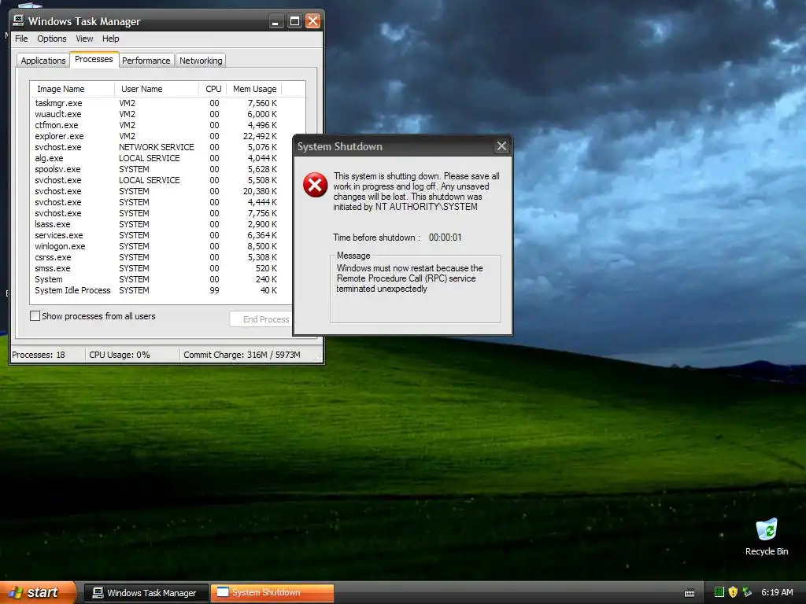Click the End Process button
The width and height of the screenshot is (806, 604).
coord(262,319)
